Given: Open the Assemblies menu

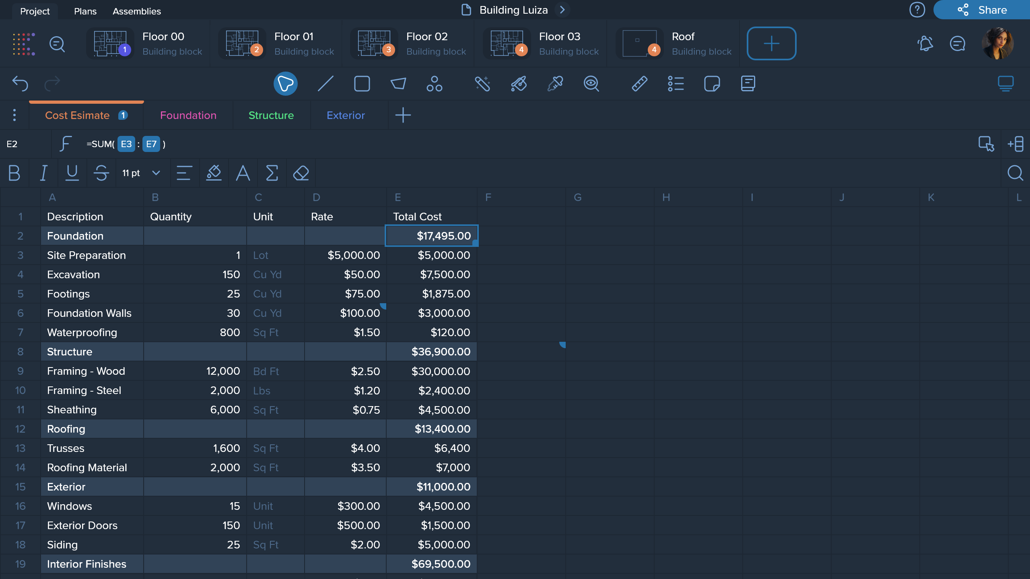Looking at the screenshot, I should click(x=137, y=11).
